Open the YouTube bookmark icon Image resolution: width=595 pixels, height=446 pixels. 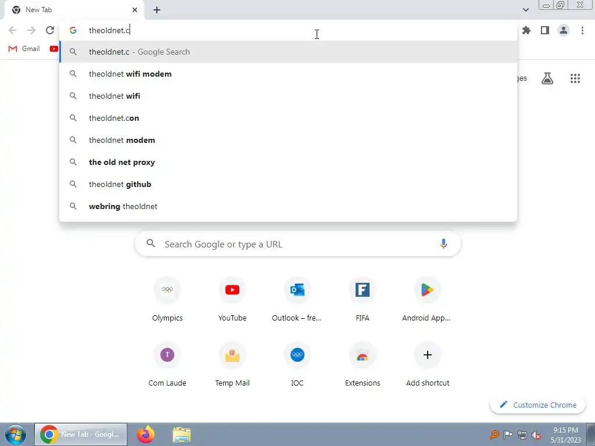click(x=54, y=49)
